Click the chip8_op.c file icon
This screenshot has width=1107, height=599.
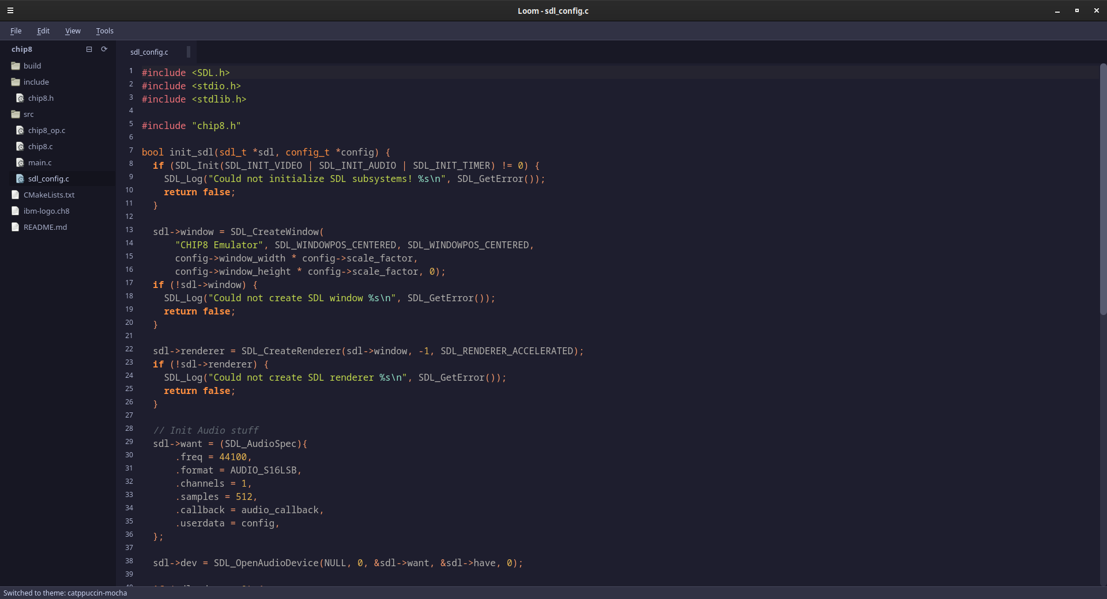(20, 130)
